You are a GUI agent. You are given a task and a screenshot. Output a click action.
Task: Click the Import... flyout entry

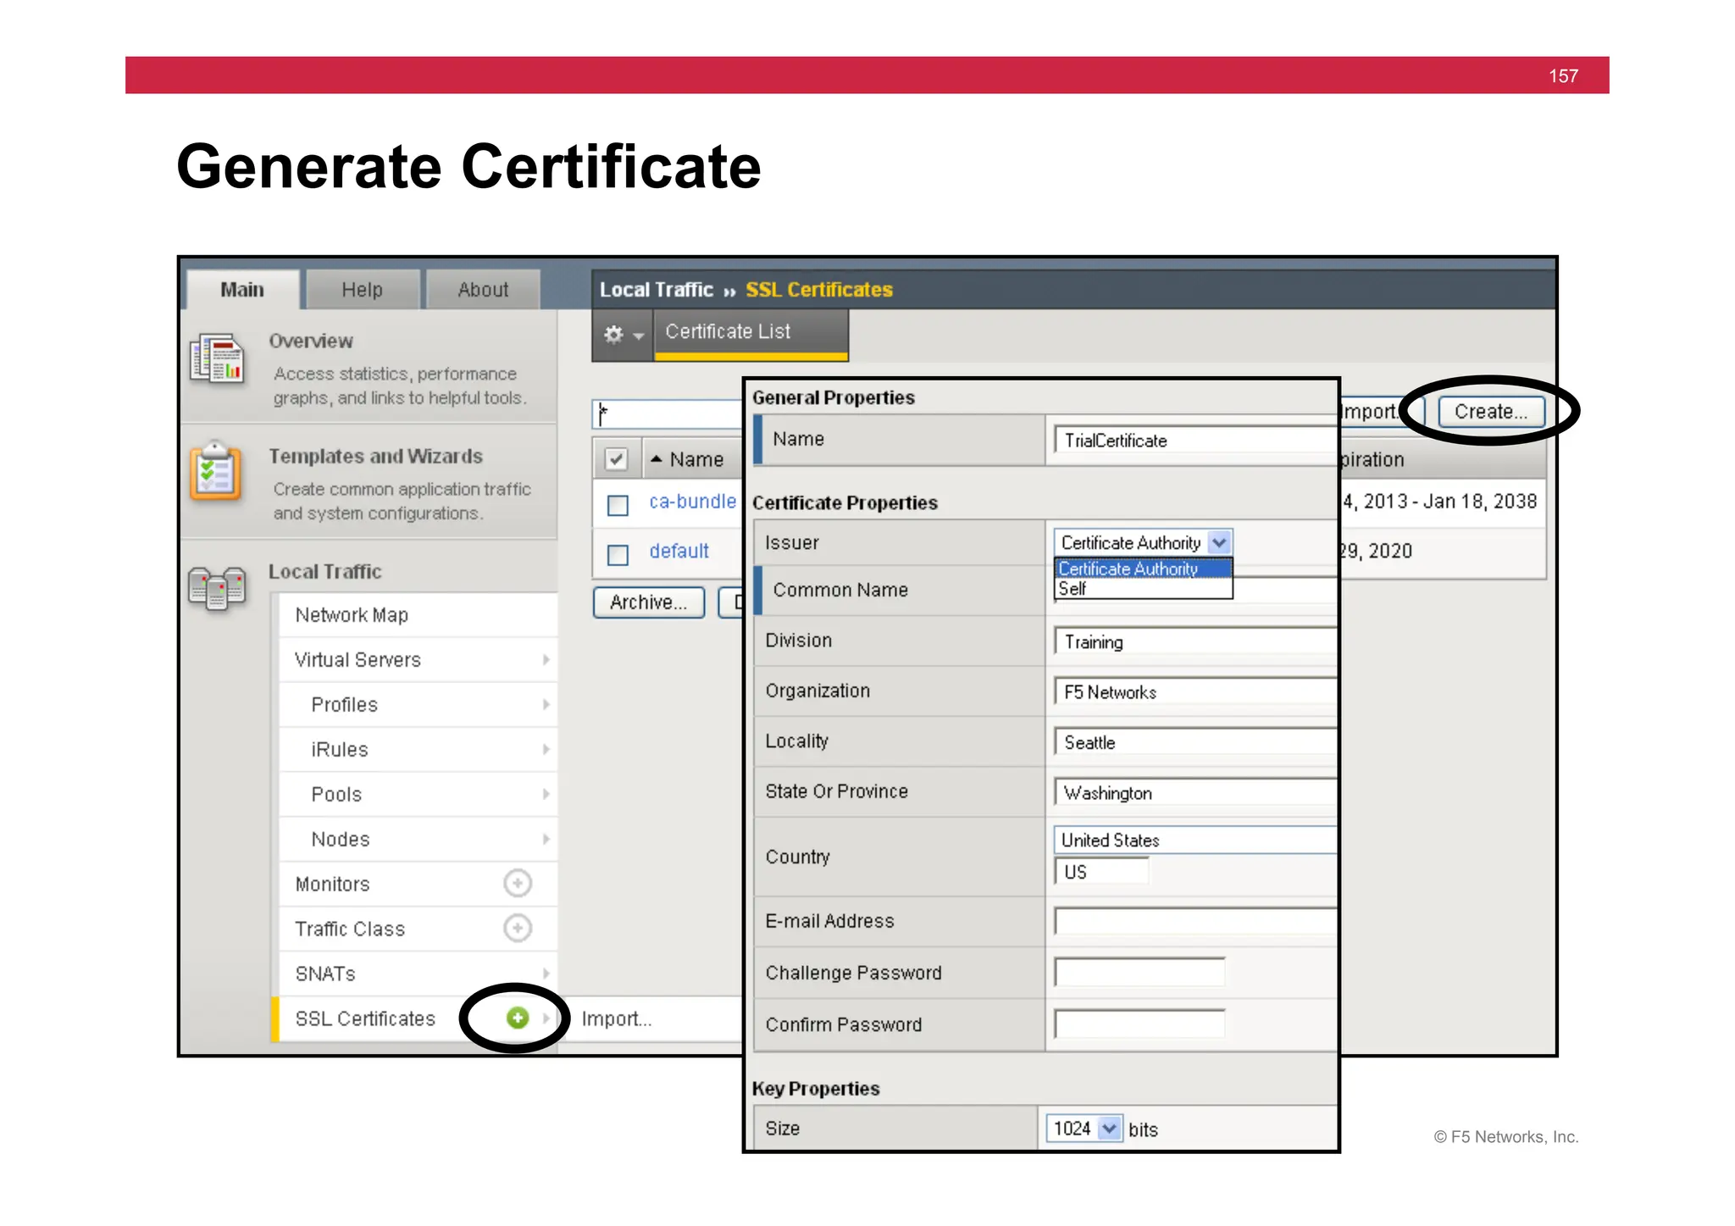pyautogui.click(x=617, y=1018)
